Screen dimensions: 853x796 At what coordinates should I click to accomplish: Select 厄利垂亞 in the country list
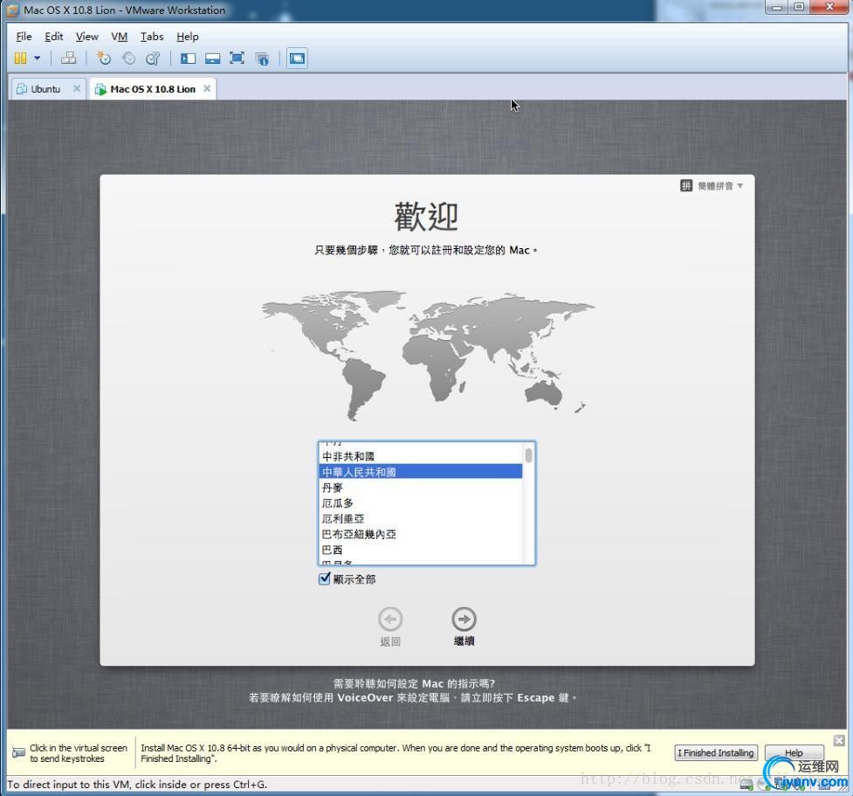[x=420, y=518]
